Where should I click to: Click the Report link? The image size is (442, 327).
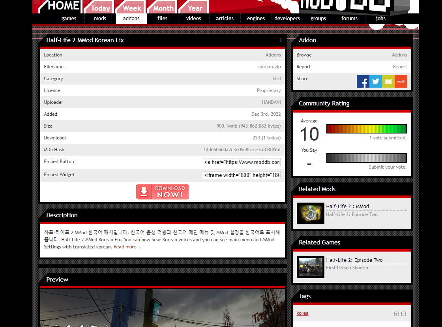400,67
